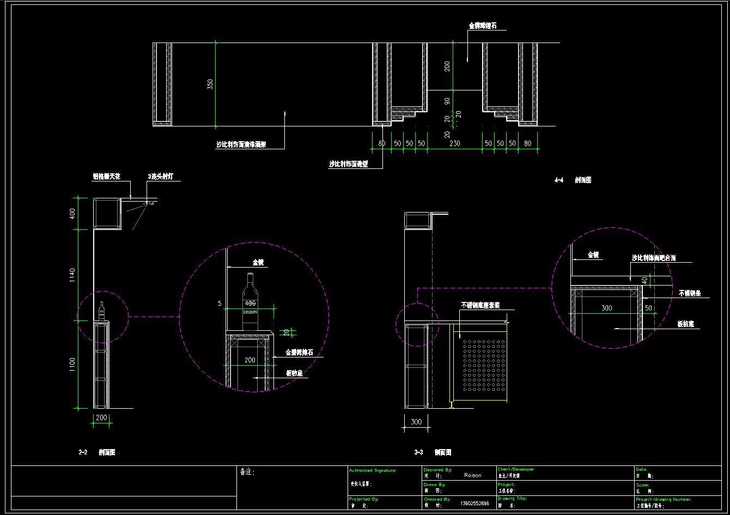Viewport: 730px width, 515px height.
Task: Select the vertical 200 dimension in section 4-4
Action: (x=447, y=66)
